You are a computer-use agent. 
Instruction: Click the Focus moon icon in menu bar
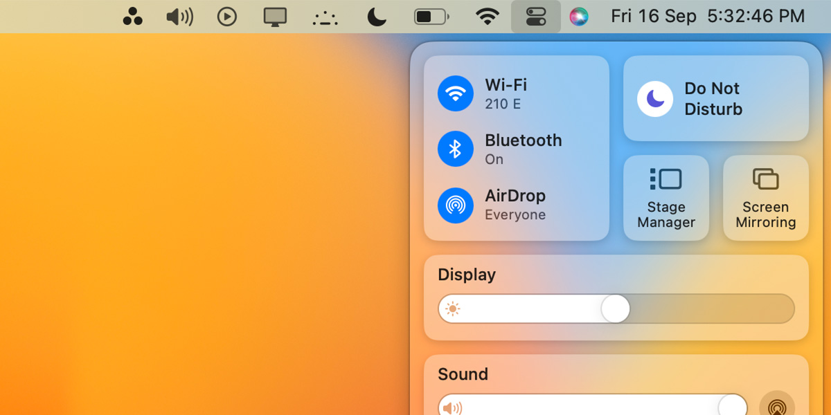377,17
